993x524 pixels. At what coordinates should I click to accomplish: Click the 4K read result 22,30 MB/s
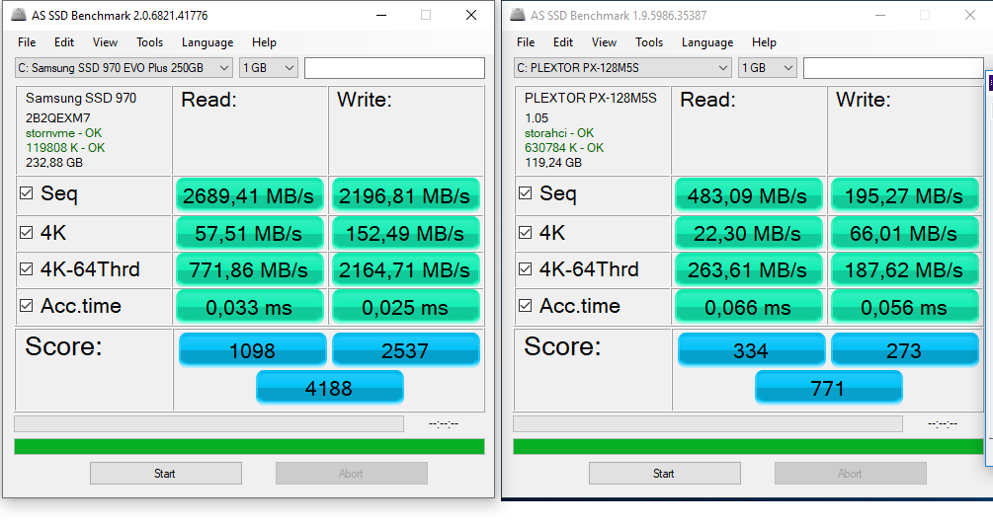coord(749,233)
